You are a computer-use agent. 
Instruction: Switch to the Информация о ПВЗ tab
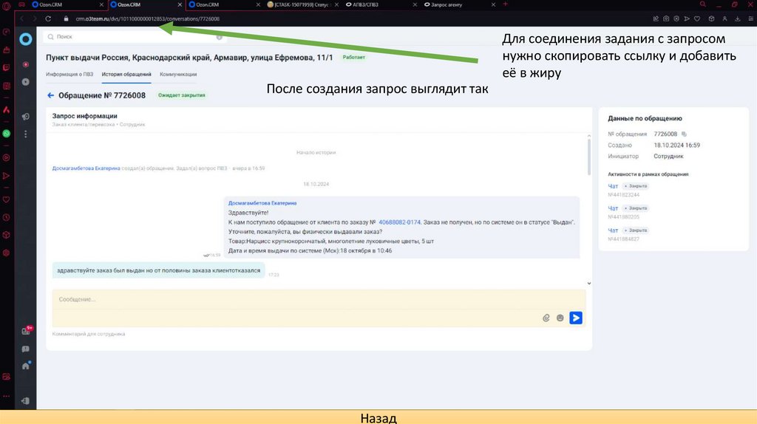click(69, 75)
